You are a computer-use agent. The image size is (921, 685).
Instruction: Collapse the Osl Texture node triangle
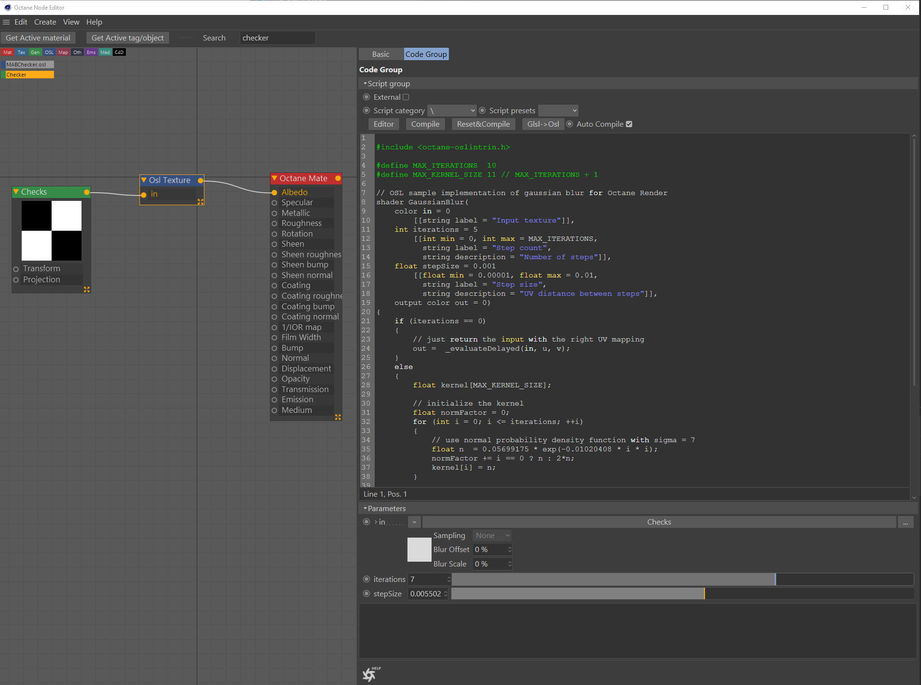[x=144, y=180]
